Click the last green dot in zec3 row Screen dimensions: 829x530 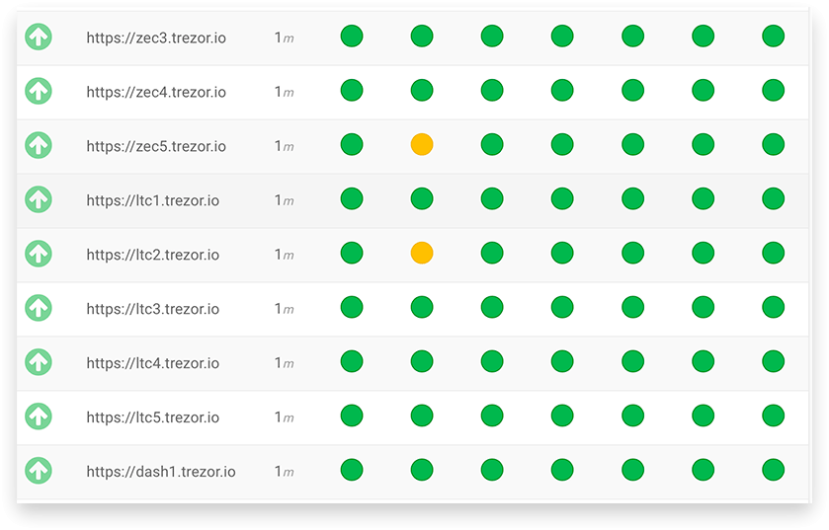point(773,36)
